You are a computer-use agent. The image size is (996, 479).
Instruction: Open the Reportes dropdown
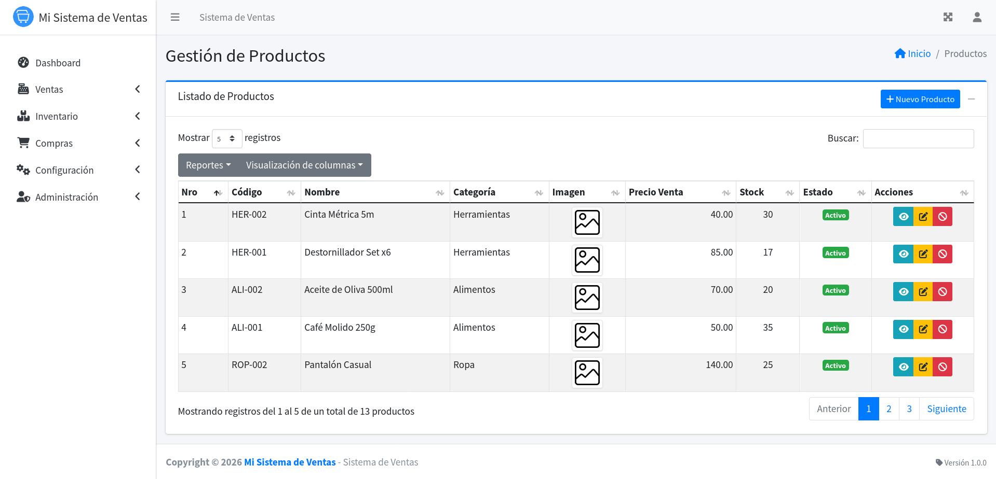(208, 165)
